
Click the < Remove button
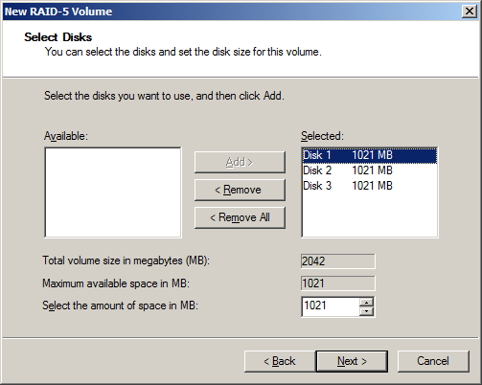coord(240,190)
